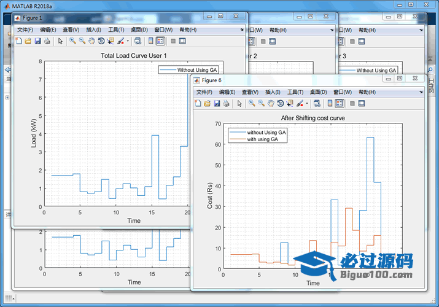The width and height of the screenshot is (439, 307).
Task: Expand brush color dropdown arrow in Figure 6
Action: pos(307,103)
